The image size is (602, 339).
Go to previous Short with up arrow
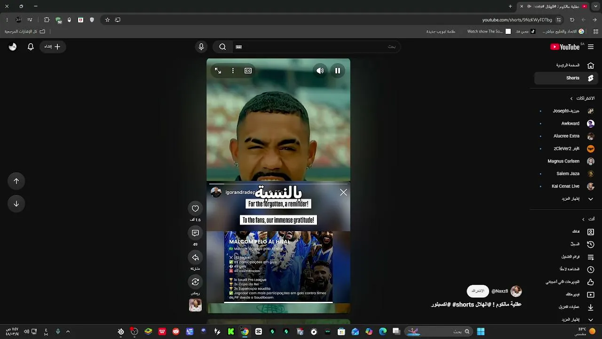tap(16, 181)
